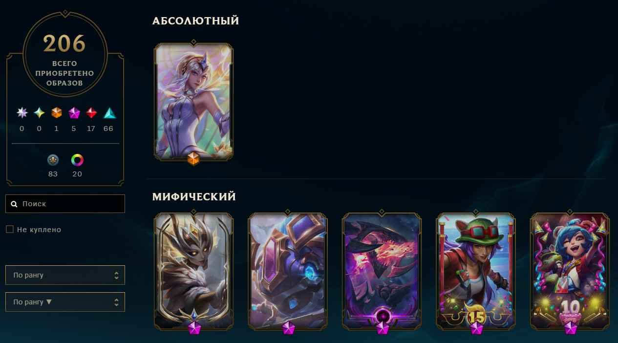Viewport: 618px width, 343px height.
Task: Select the first Mythic skin card with crown
Action: [193, 272]
